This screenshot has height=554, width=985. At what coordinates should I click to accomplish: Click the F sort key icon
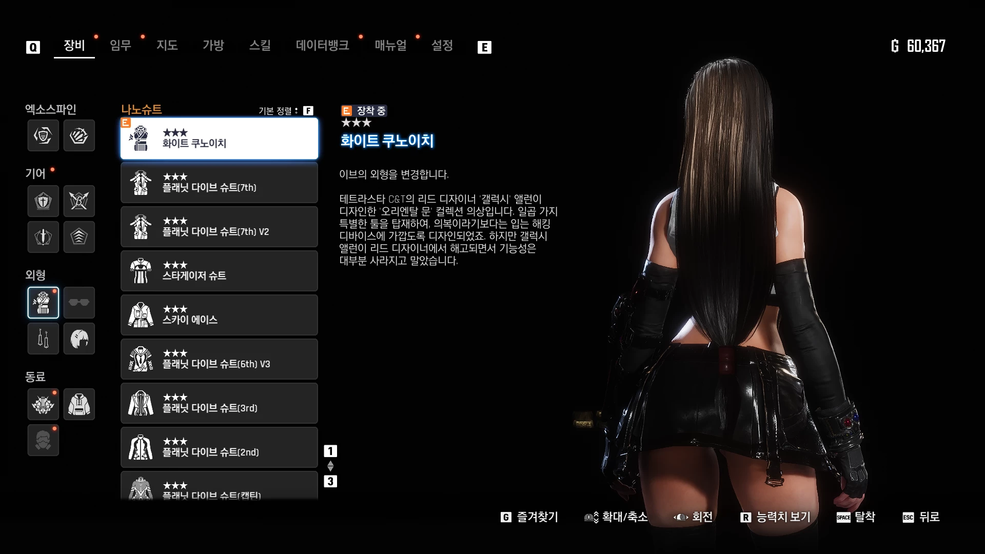point(308,111)
